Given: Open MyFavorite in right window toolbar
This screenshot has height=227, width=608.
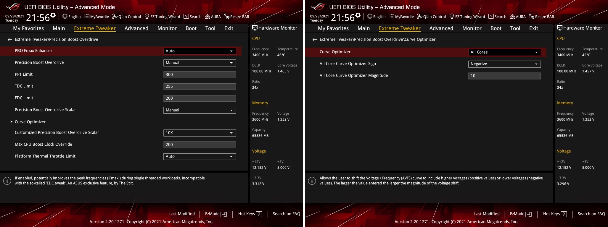Looking at the screenshot, I should pyautogui.click(x=401, y=17).
